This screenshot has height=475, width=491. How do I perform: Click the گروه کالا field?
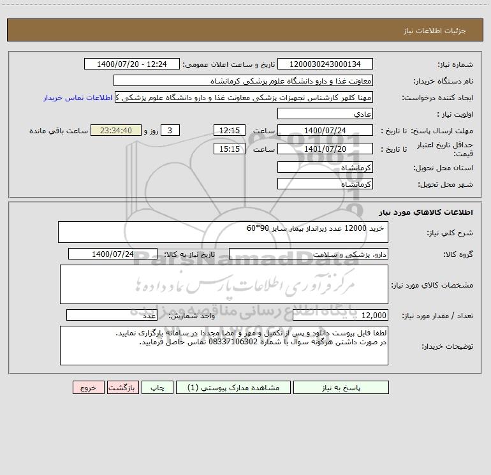[309, 254]
